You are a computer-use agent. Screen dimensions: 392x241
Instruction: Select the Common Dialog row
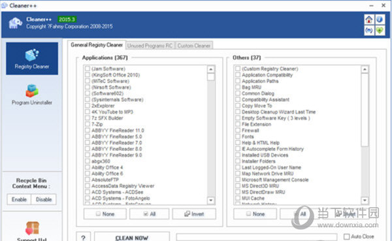point(258,93)
